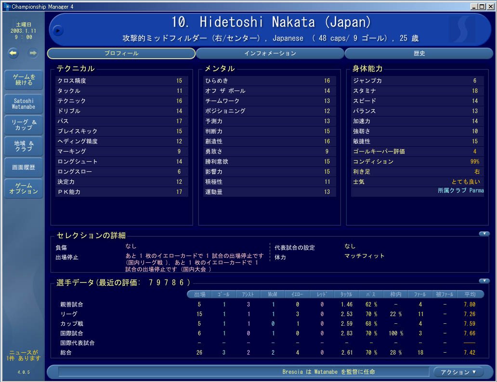Image resolution: width=497 pixels, height=382 pixels.
Task: Click the 国際試合 stats row label
Action: 72,333
